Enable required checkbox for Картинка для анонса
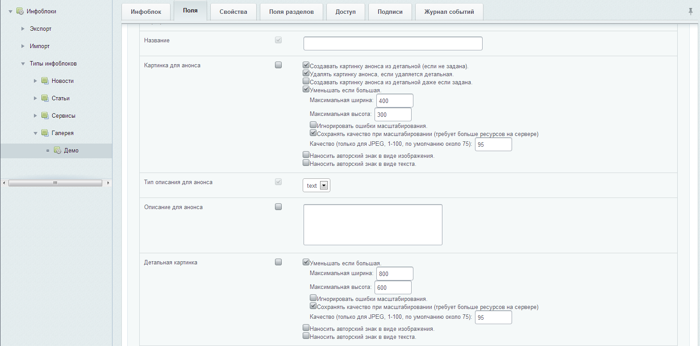Viewport: 700px width, 346px height. 279,65
